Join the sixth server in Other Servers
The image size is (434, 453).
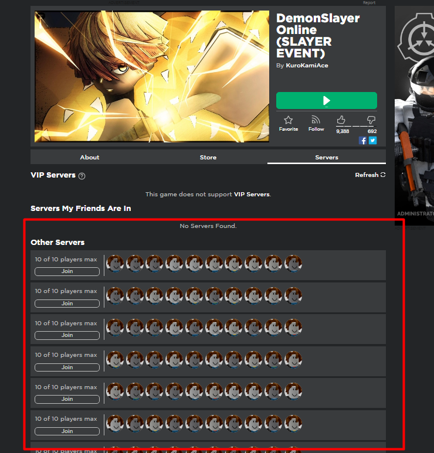[67, 431]
